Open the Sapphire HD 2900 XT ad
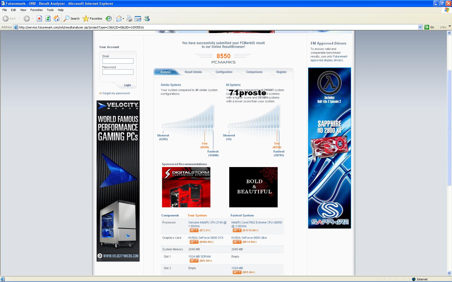 coord(330,148)
